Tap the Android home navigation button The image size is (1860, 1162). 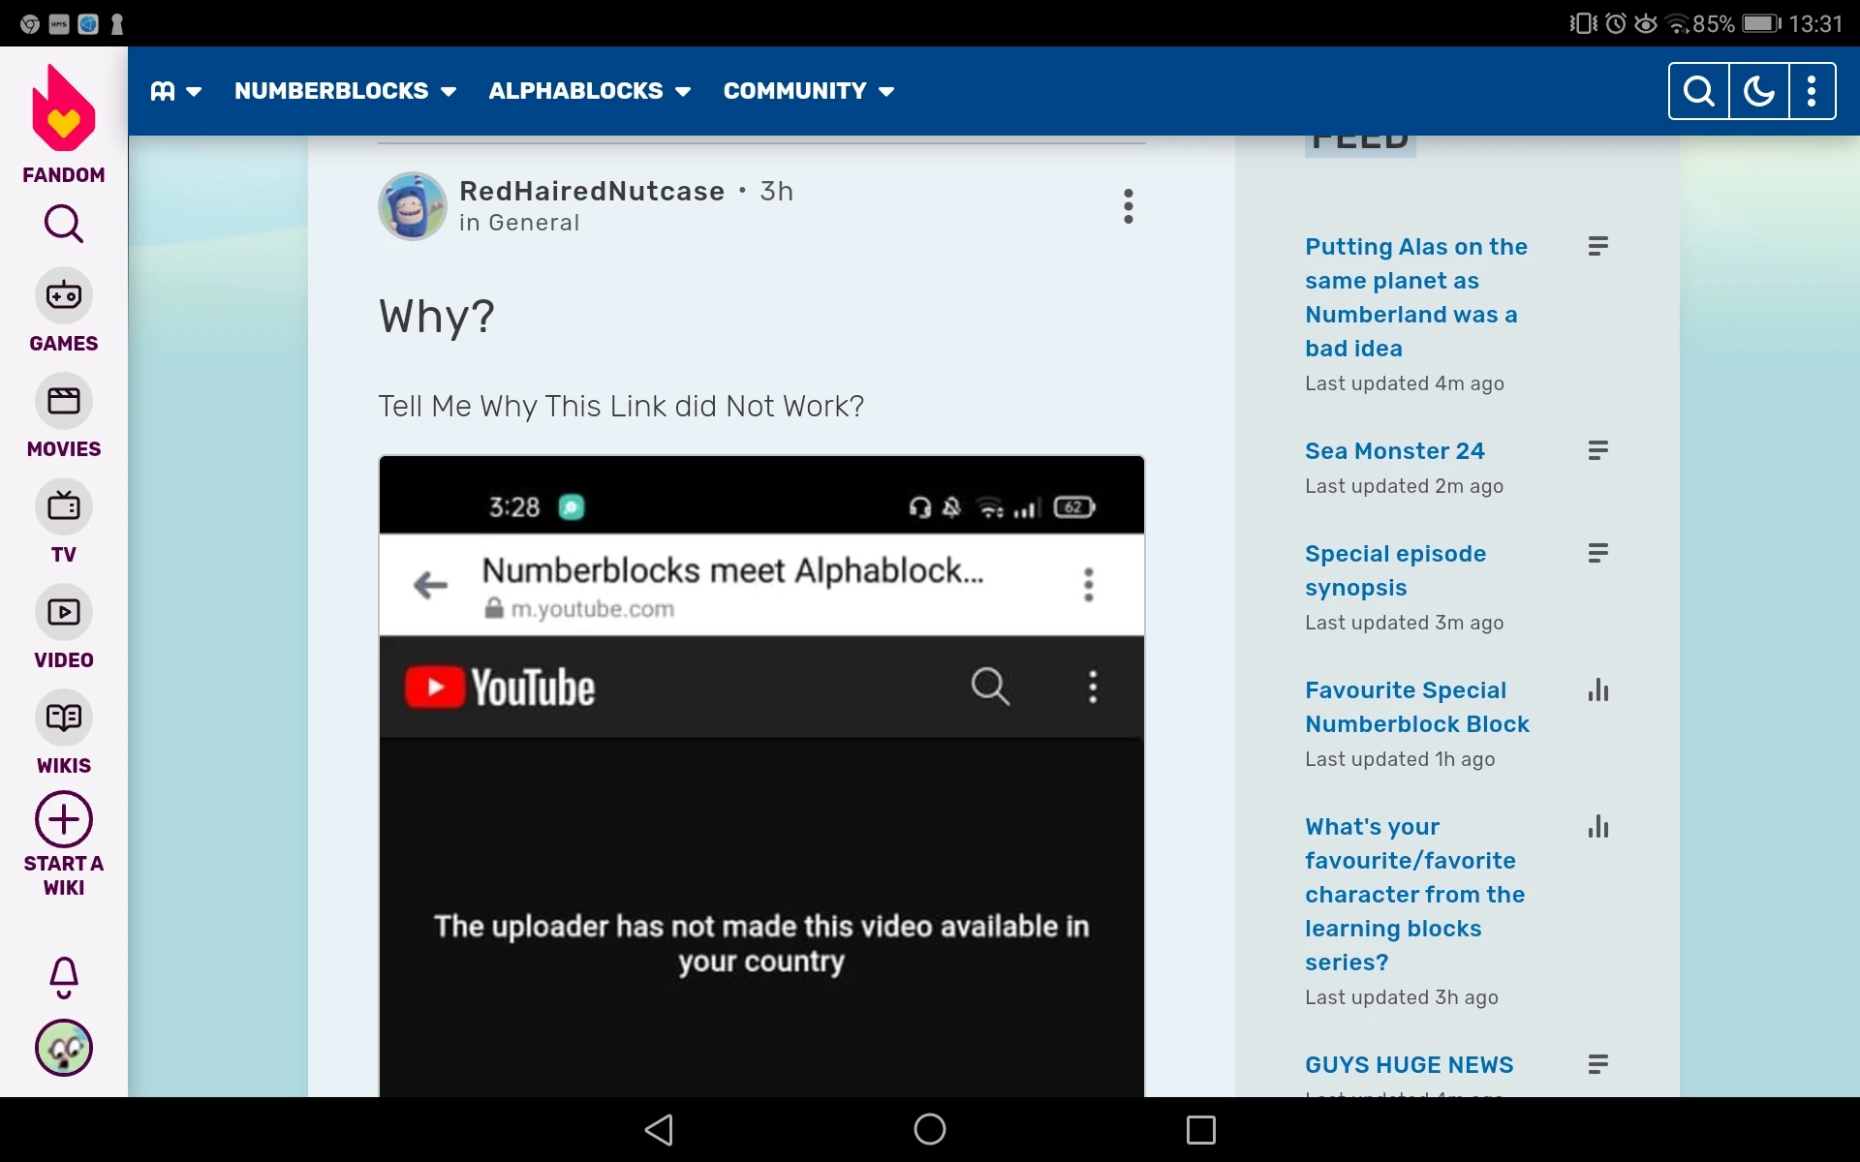click(x=929, y=1129)
